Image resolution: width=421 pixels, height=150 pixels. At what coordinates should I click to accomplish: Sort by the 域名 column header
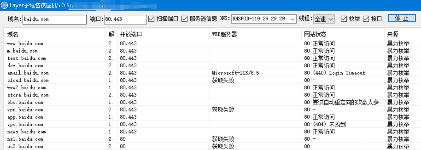click(x=55, y=34)
